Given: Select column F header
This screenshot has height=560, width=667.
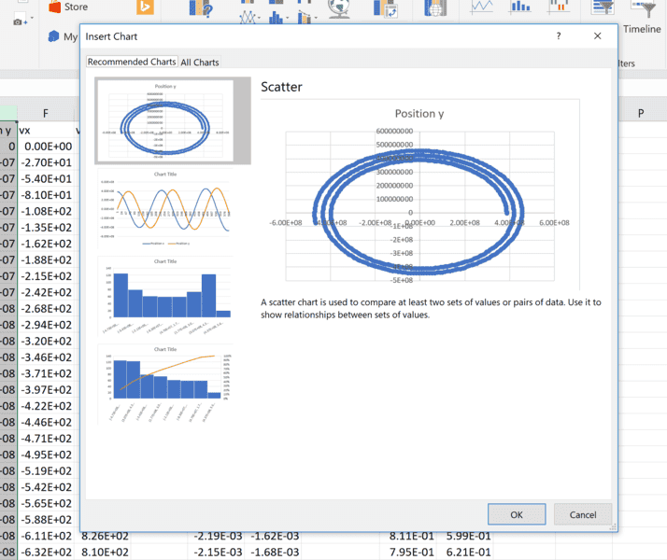Looking at the screenshot, I should [46, 114].
